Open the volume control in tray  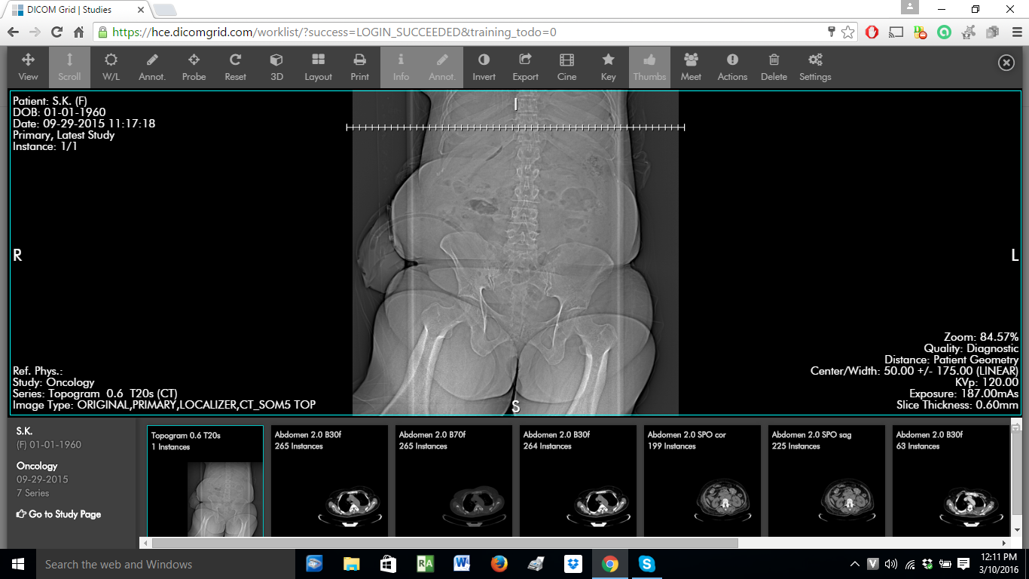[891, 564]
